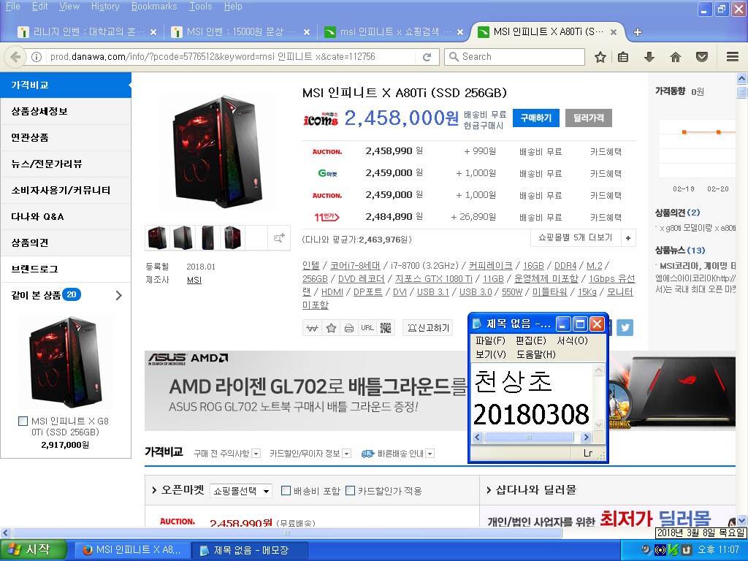Click the gray 딜러가격 button
The width and height of the screenshot is (748, 561).
(589, 118)
